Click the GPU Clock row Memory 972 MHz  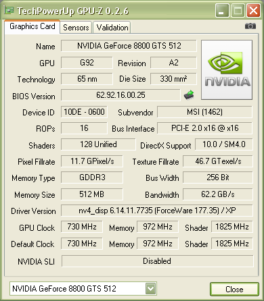(x=158, y=227)
